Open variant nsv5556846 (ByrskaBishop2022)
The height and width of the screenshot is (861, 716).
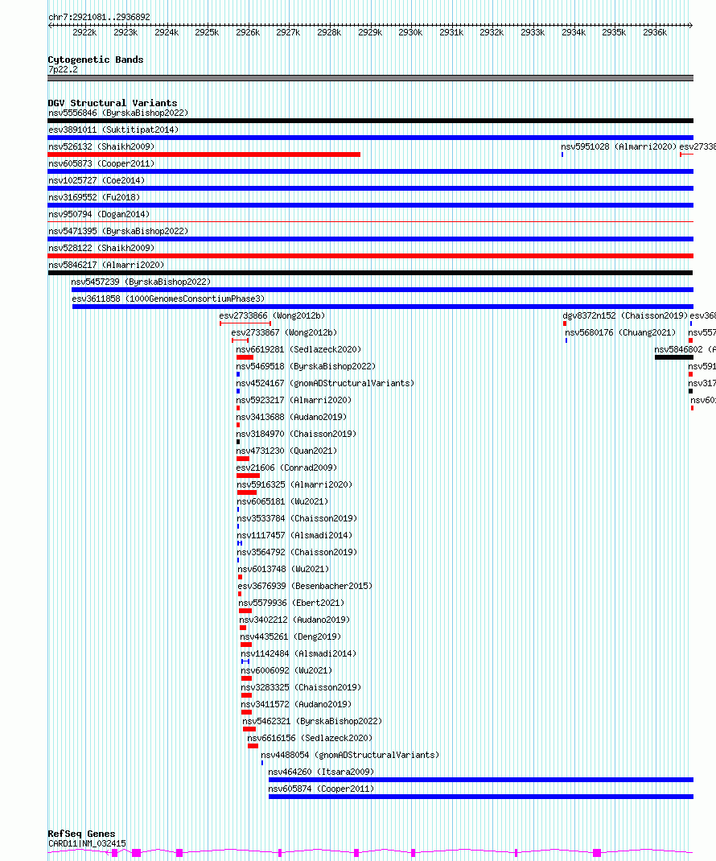pyautogui.click(x=118, y=113)
